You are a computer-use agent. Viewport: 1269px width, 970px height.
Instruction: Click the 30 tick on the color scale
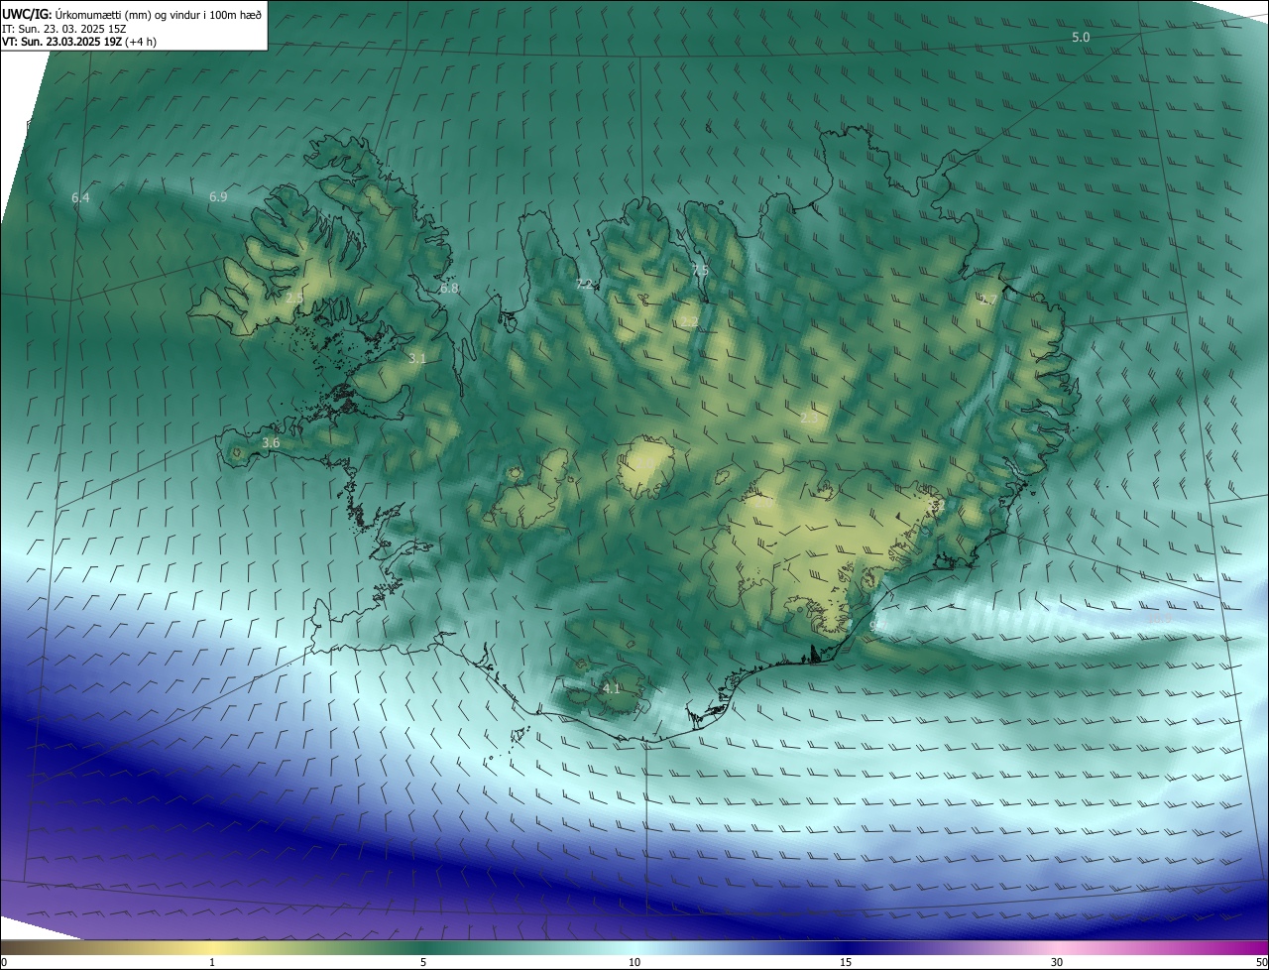tap(1057, 962)
